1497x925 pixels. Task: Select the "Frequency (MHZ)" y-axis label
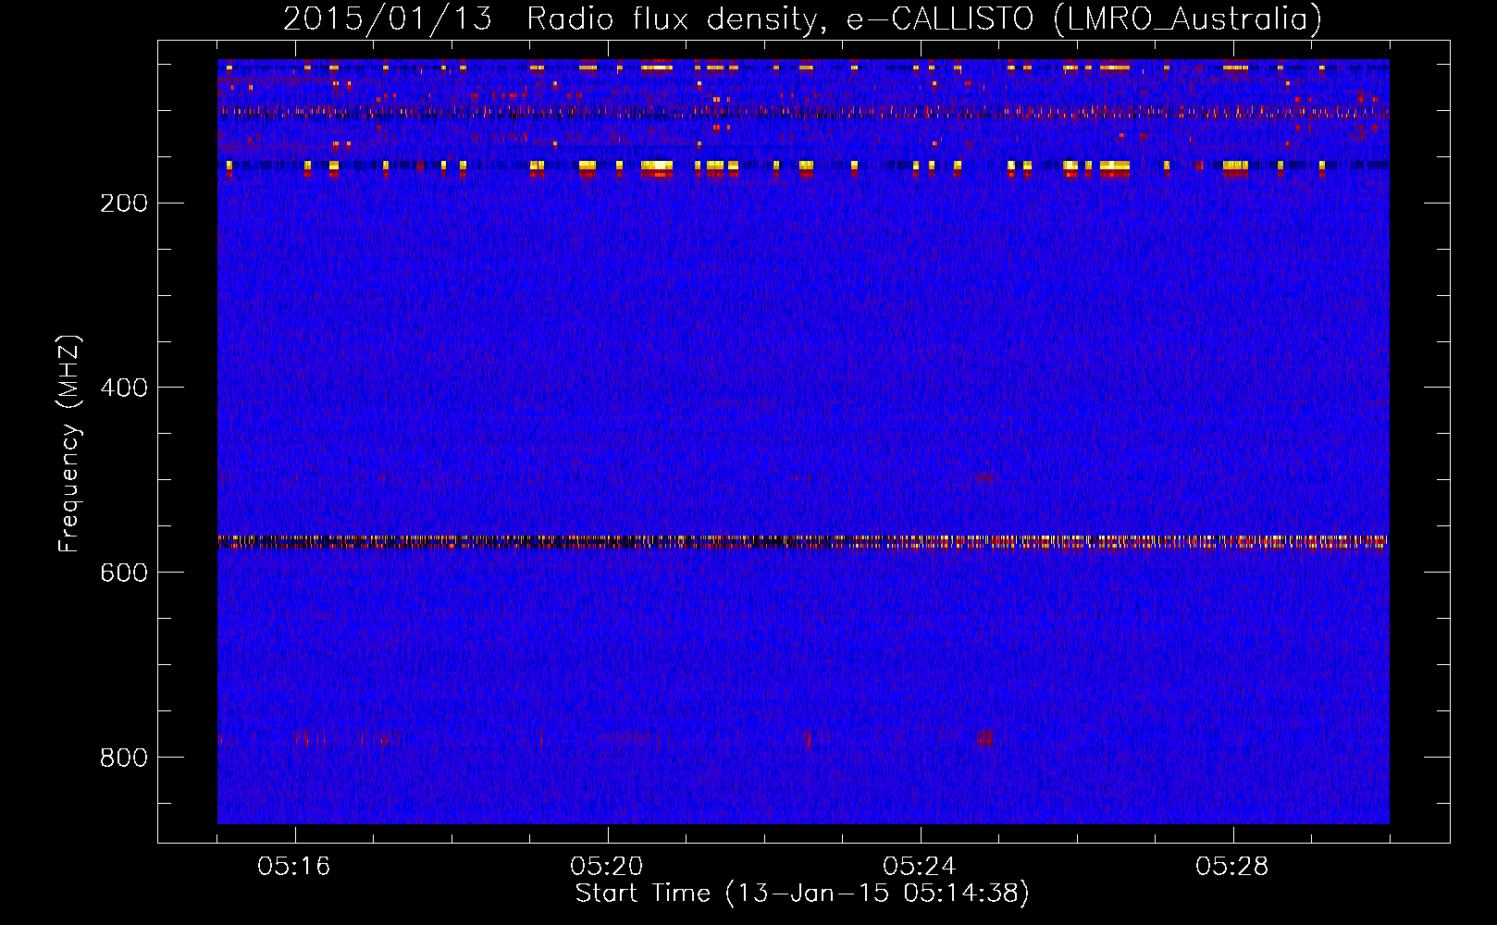point(69,444)
